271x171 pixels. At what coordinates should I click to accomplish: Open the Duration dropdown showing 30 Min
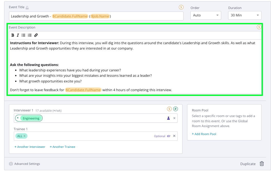pyautogui.click(x=245, y=15)
